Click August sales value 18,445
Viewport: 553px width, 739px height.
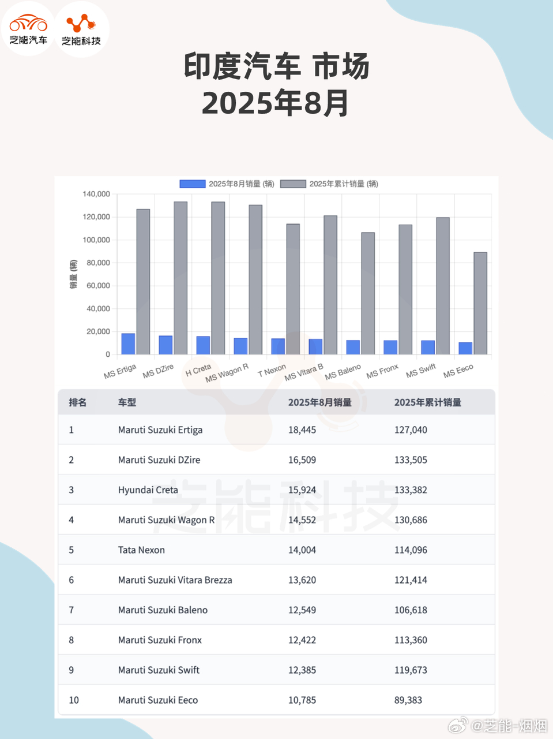coord(302,430)
